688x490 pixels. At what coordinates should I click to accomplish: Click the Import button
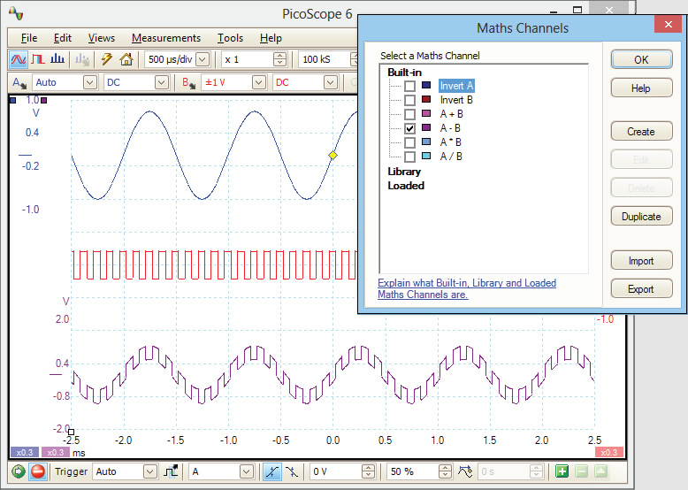pos(641,261)
